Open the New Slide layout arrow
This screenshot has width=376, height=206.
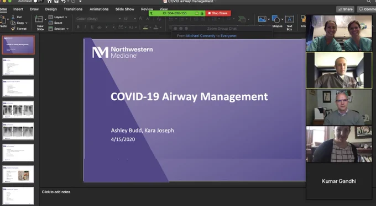(45, 19)
